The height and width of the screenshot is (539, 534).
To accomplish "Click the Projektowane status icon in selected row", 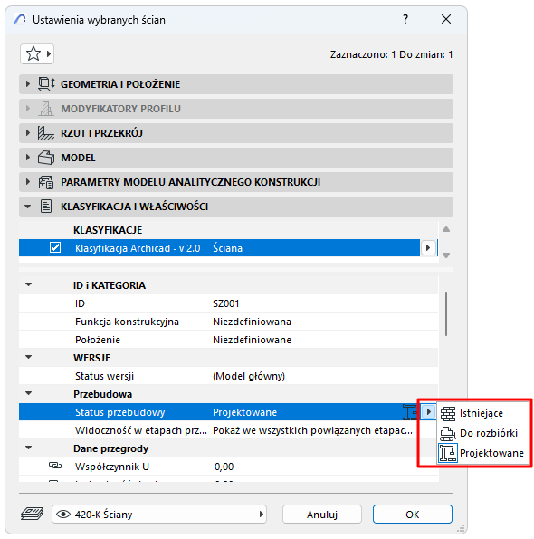I will [410, 412].
